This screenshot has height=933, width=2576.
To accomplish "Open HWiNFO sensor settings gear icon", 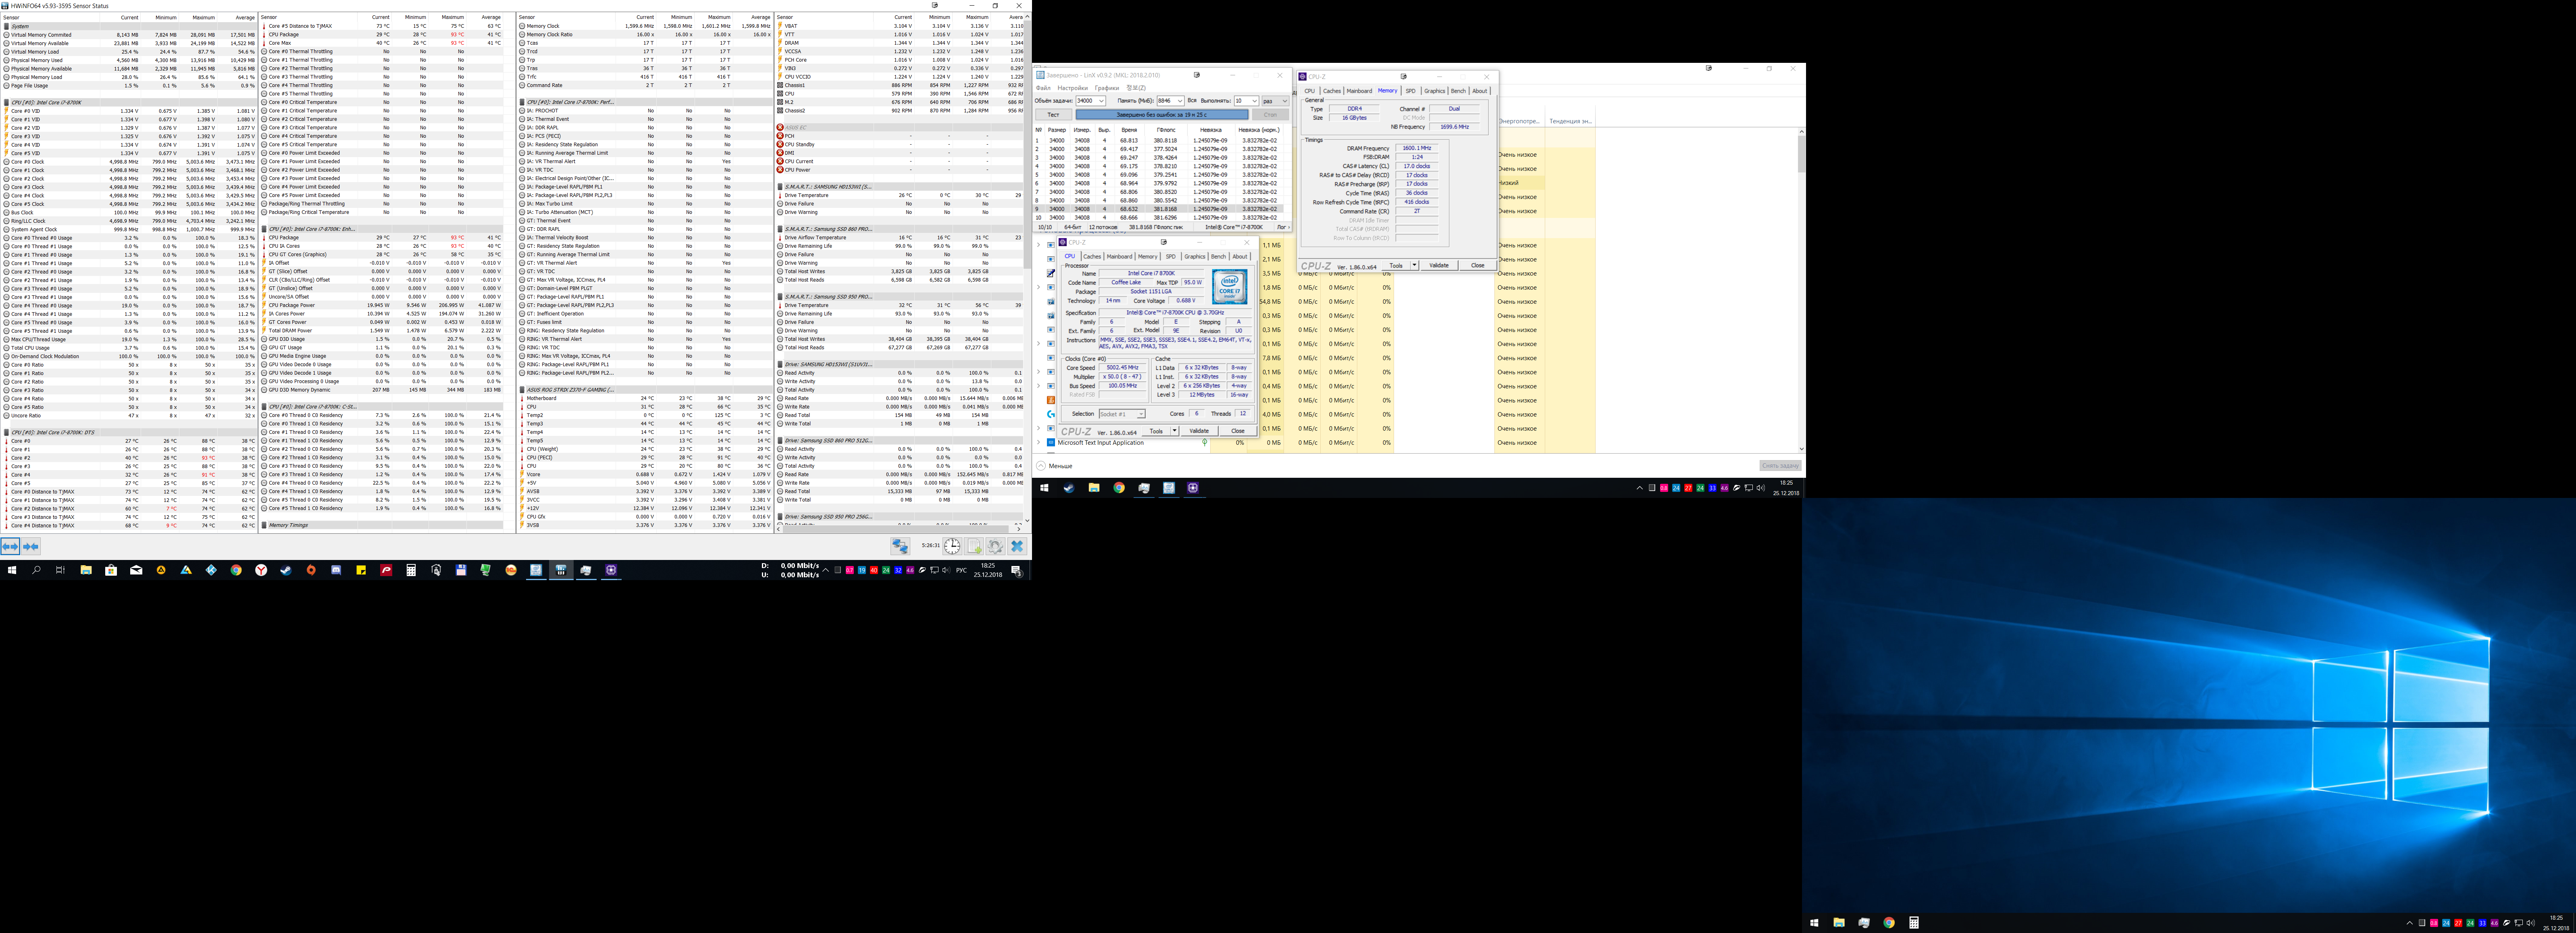I will click(996, 546).
